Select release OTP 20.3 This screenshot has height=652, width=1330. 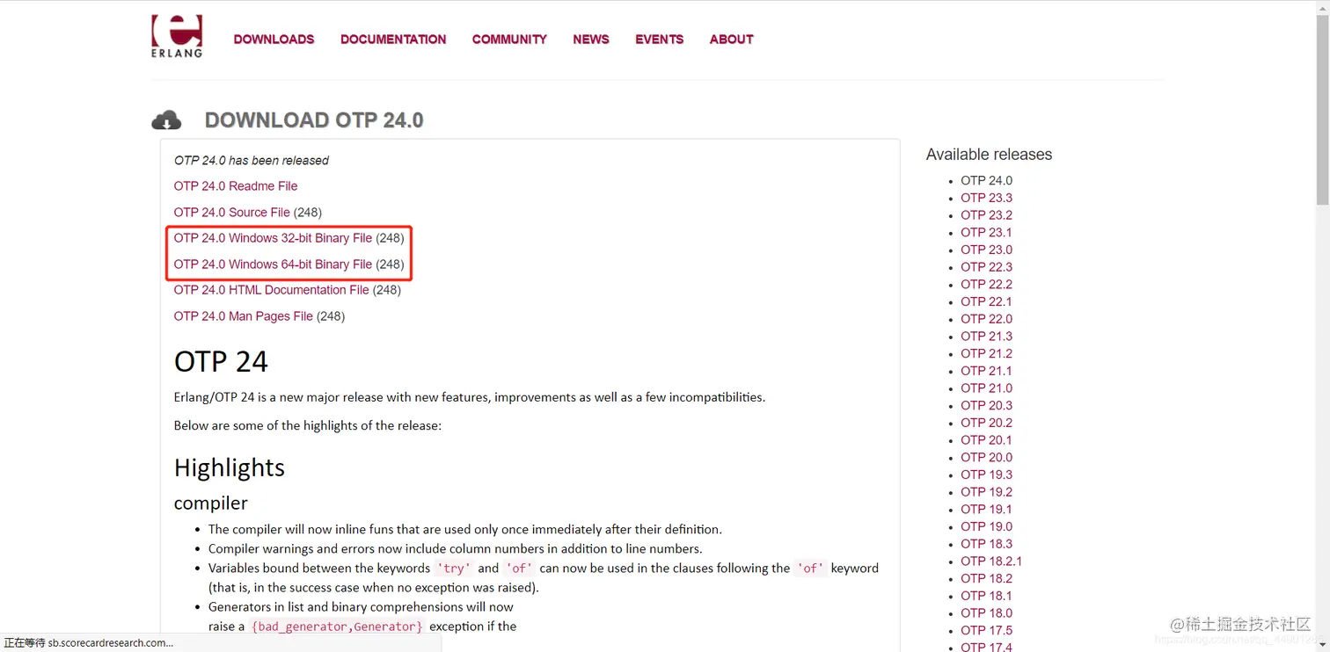[x=986, y=405]
